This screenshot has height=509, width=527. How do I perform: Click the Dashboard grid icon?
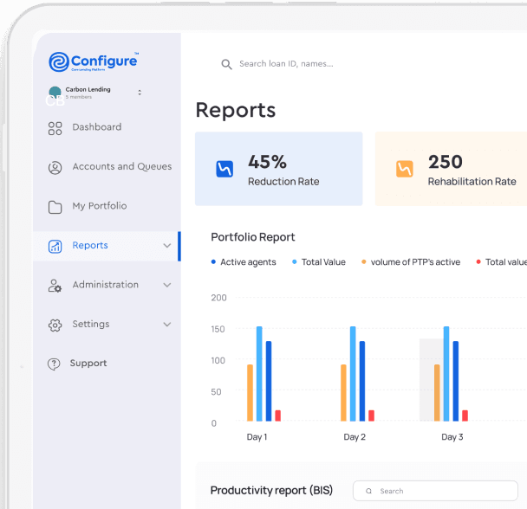click(x=55, y=128)
